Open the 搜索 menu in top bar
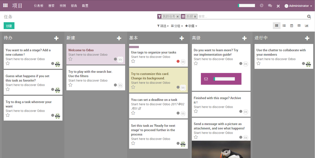The height and width of the screenshot is (158, 315). 51,6
